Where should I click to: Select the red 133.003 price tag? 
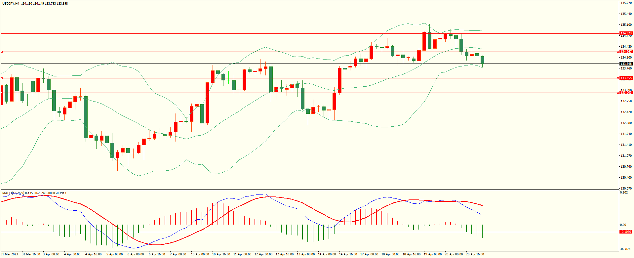[x=626, y=93]
